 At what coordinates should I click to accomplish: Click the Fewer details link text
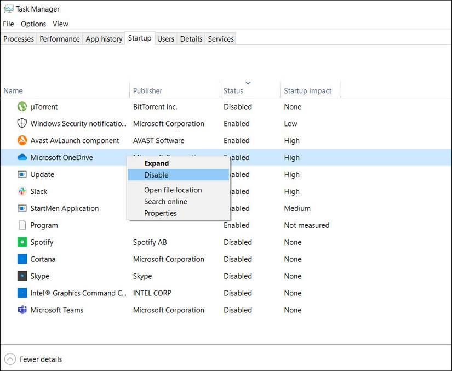(41, 359)
